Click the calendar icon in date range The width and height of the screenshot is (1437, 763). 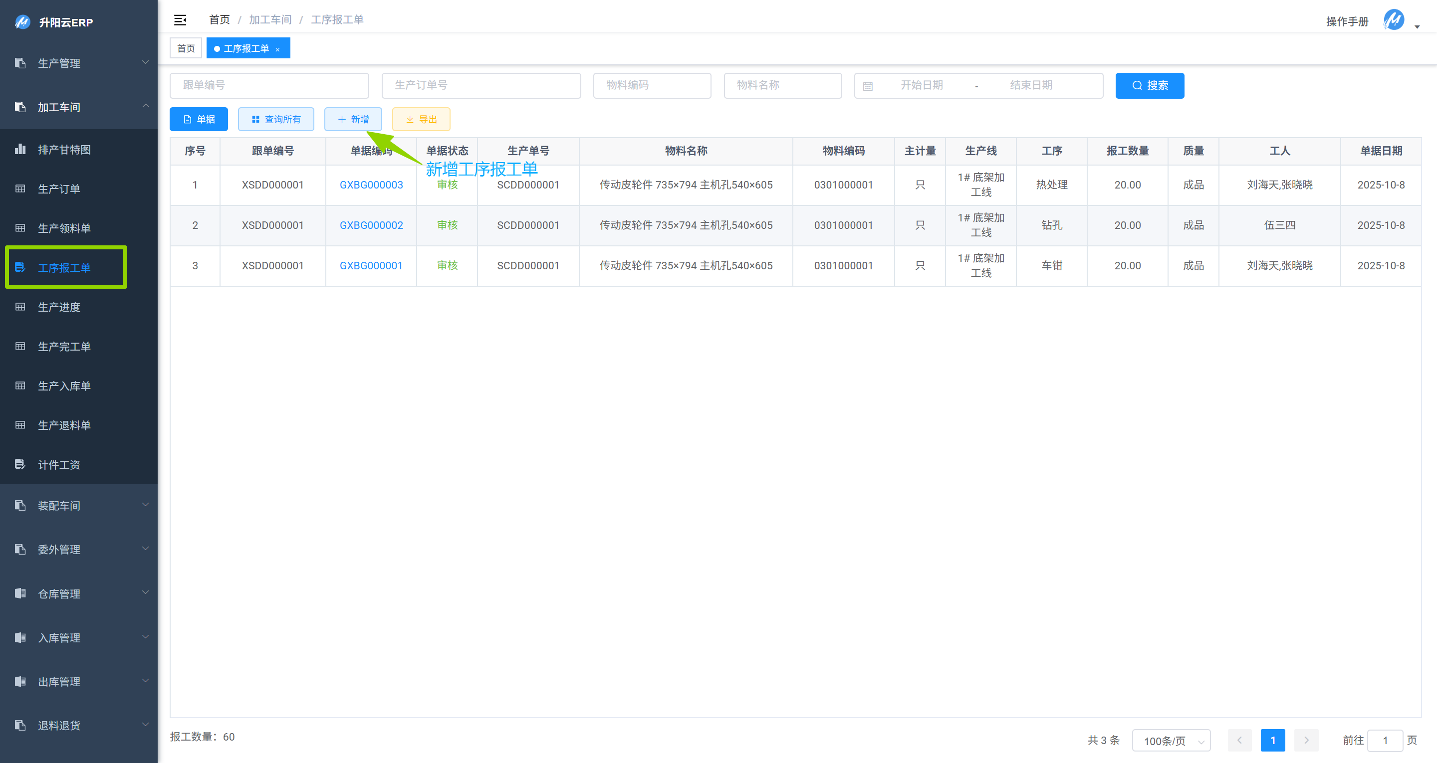click(868, 86)
